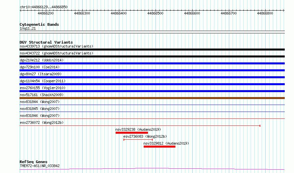Click the 10q11.21 band label

point(28,28)
